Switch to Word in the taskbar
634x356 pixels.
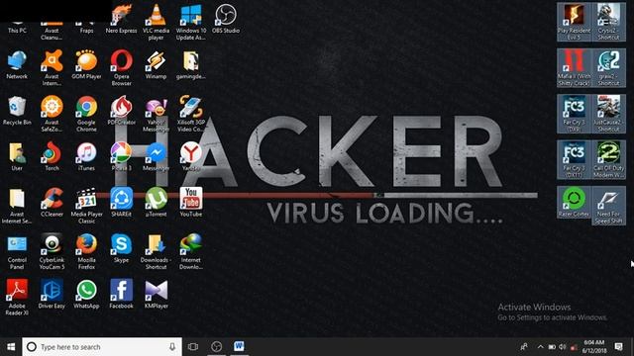coord(239,347)
